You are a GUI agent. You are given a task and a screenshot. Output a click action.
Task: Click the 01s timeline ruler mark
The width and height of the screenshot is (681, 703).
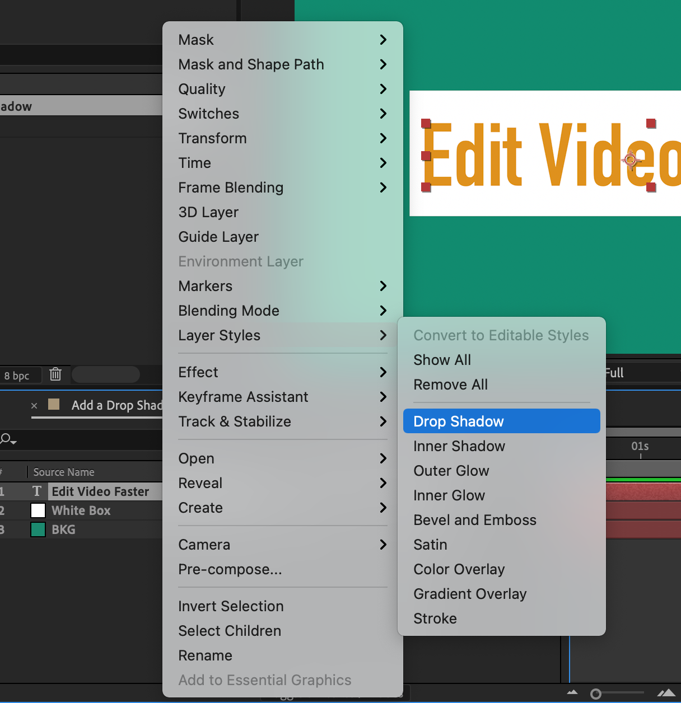(x=640, y=447)
